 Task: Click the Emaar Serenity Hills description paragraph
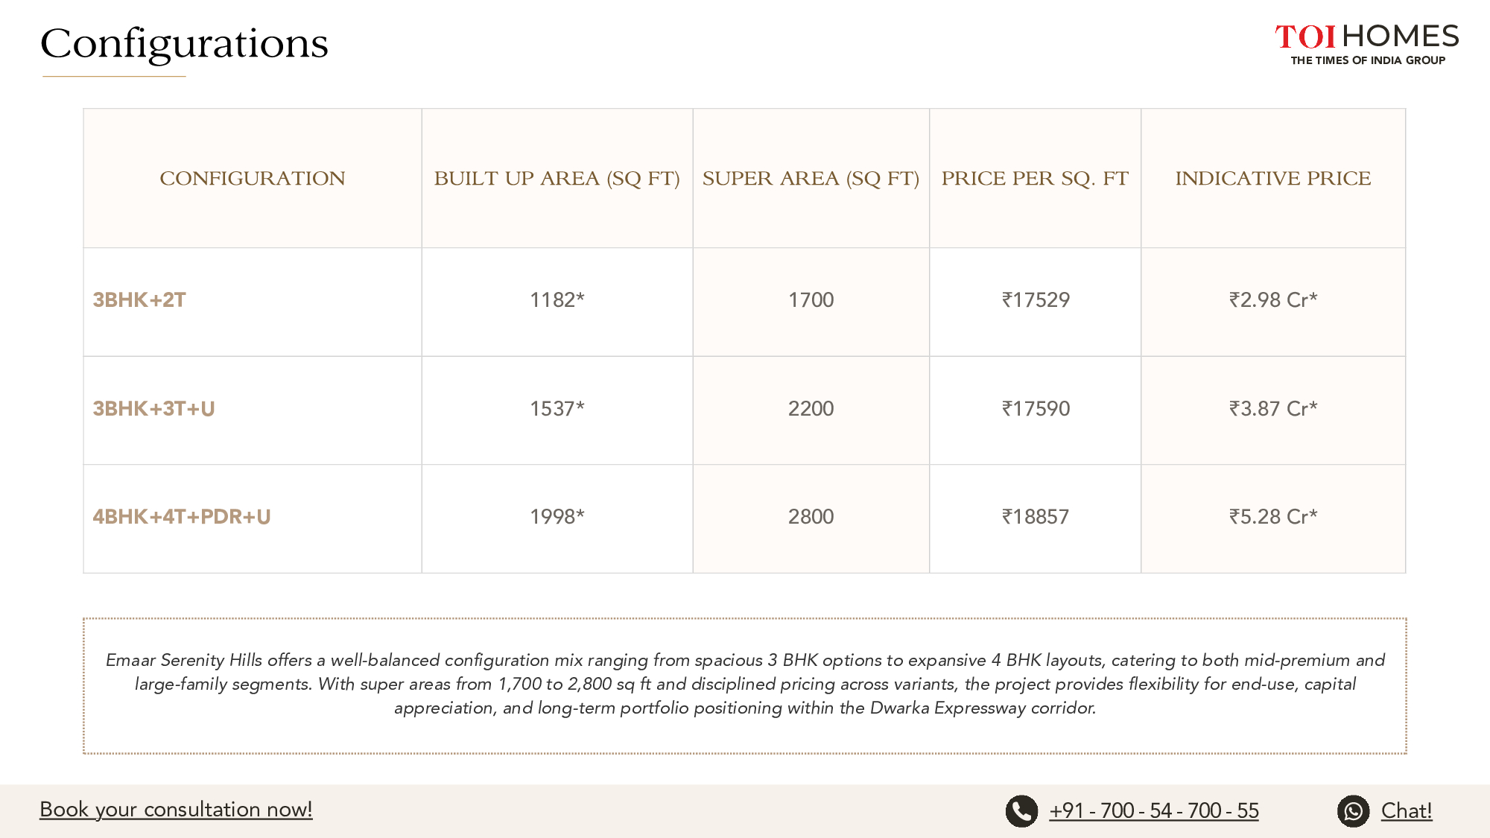(745, 684)
